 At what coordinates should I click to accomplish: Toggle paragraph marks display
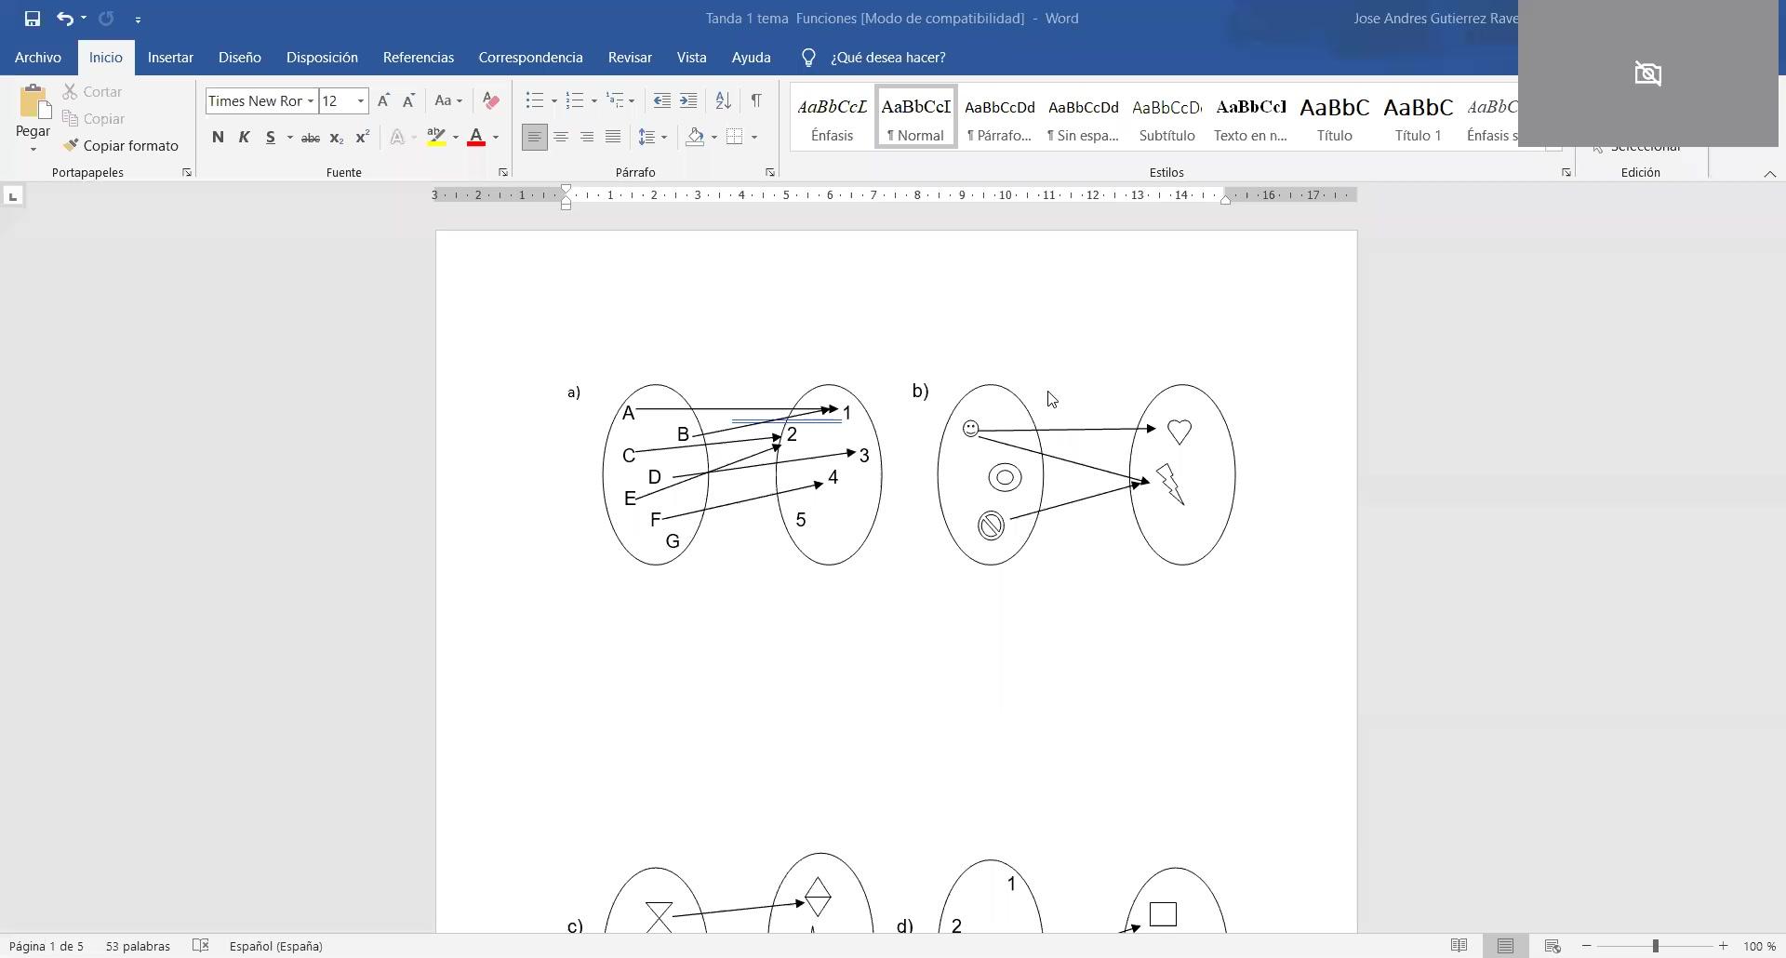[x=756, y=100]
